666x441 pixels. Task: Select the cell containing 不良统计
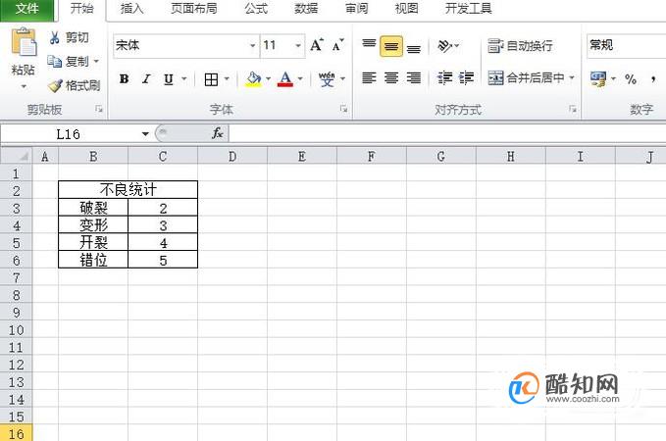point(128,190)
